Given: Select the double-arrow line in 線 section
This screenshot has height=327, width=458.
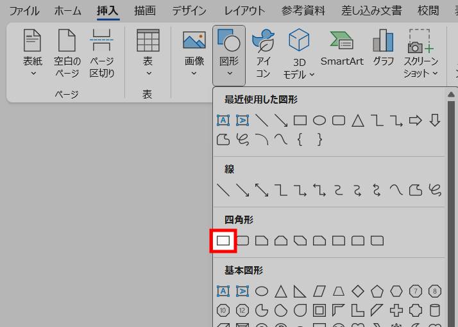Looking at the screenshot, I should pos(262,190).
